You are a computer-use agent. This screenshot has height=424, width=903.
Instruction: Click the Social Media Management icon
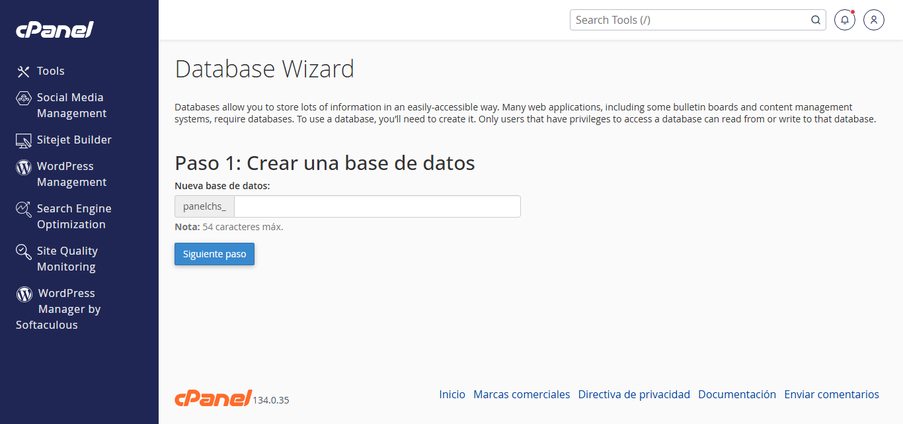point(24,98)
